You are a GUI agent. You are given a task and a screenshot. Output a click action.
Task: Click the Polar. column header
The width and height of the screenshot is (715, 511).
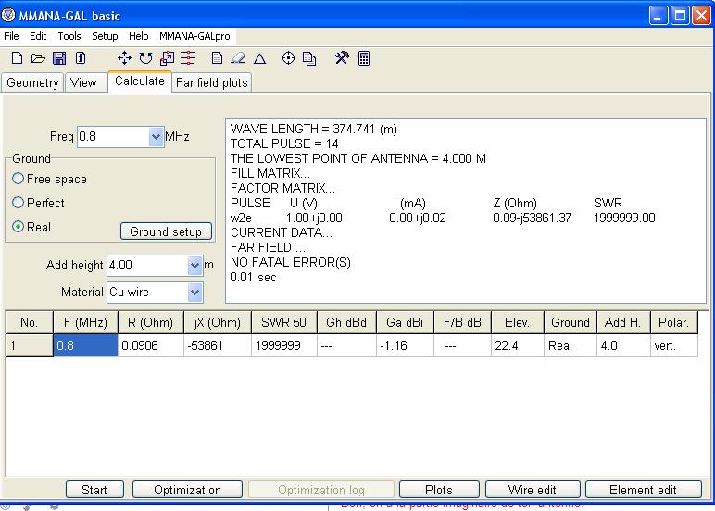(x=674, y=322)
